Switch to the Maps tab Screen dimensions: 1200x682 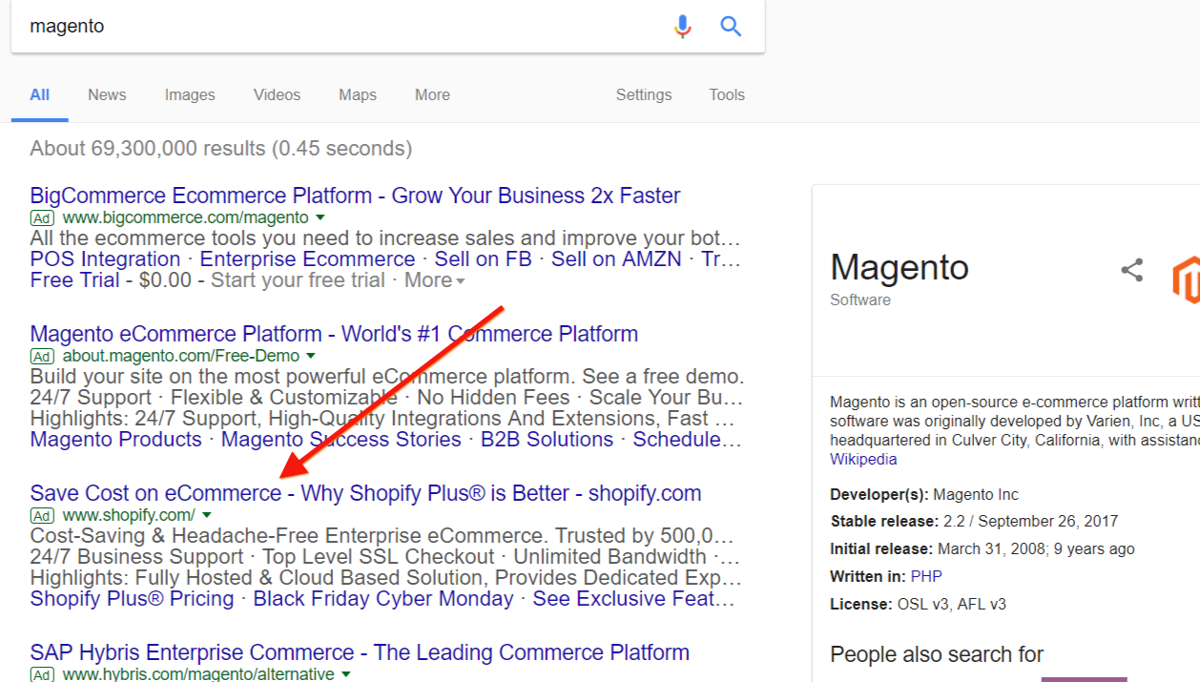[x=358, y=94]
